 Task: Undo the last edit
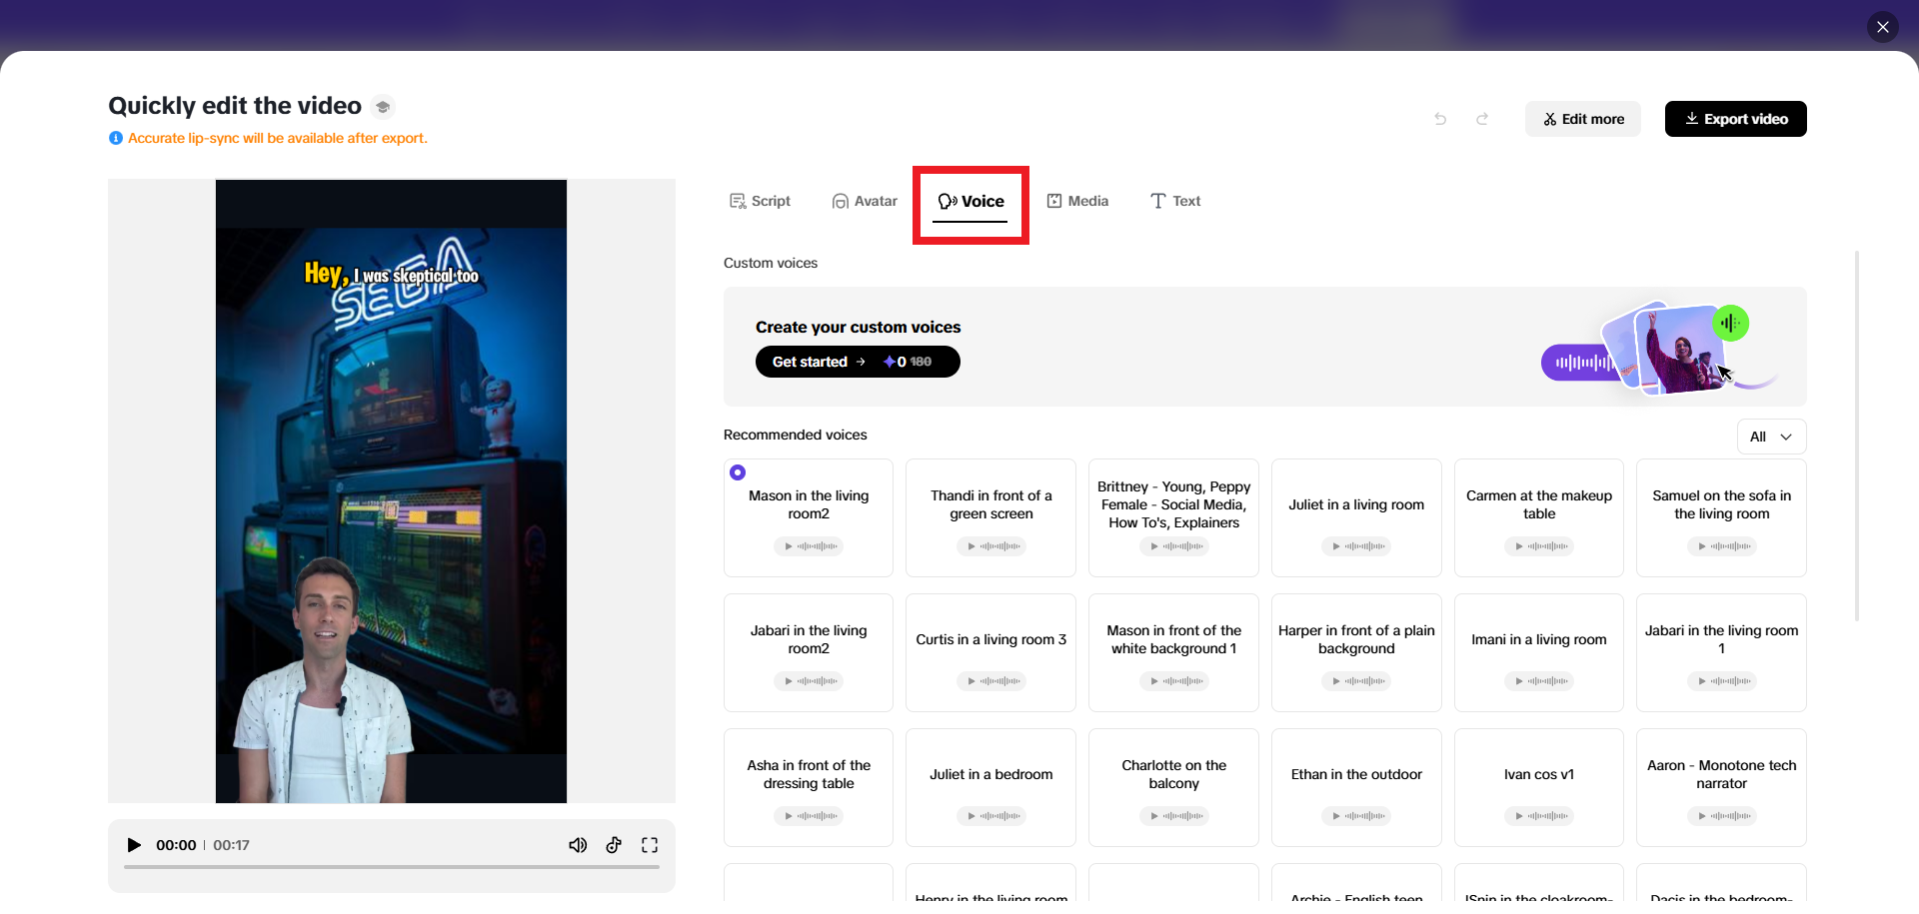tap(1440, 119)
